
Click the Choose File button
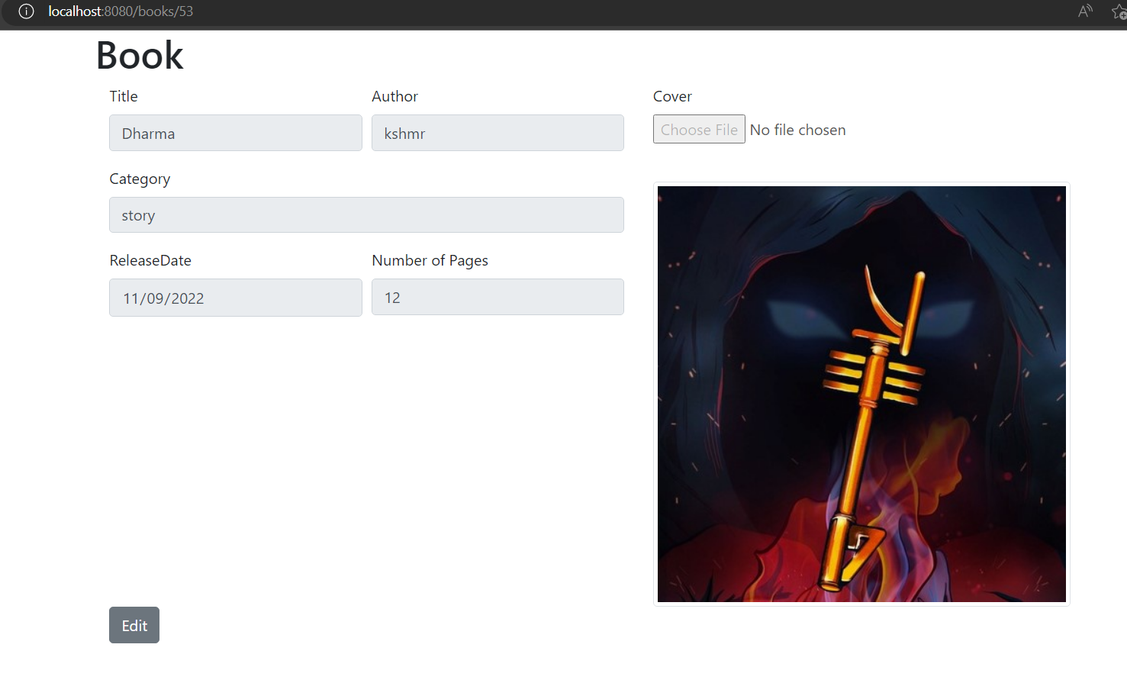[x=699, y=130]
